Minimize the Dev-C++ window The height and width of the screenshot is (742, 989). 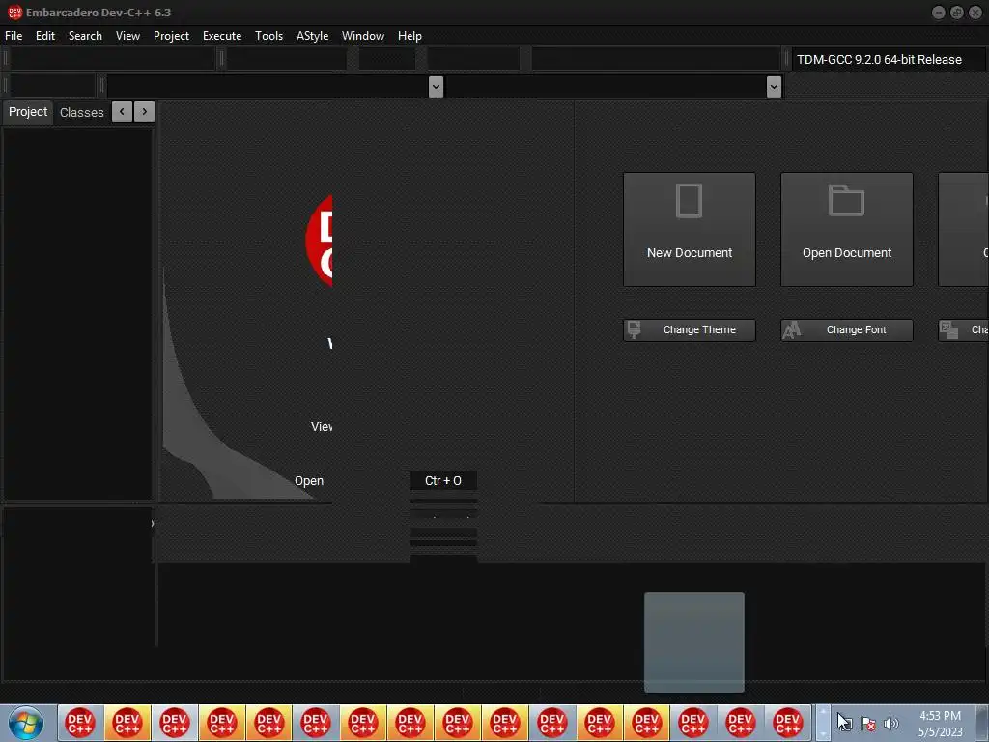(x=938, y=13)
